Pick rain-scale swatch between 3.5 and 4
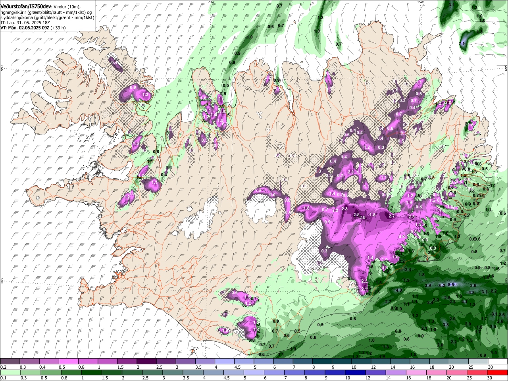Viewport: 508px width, 381px height. point(193,373)
